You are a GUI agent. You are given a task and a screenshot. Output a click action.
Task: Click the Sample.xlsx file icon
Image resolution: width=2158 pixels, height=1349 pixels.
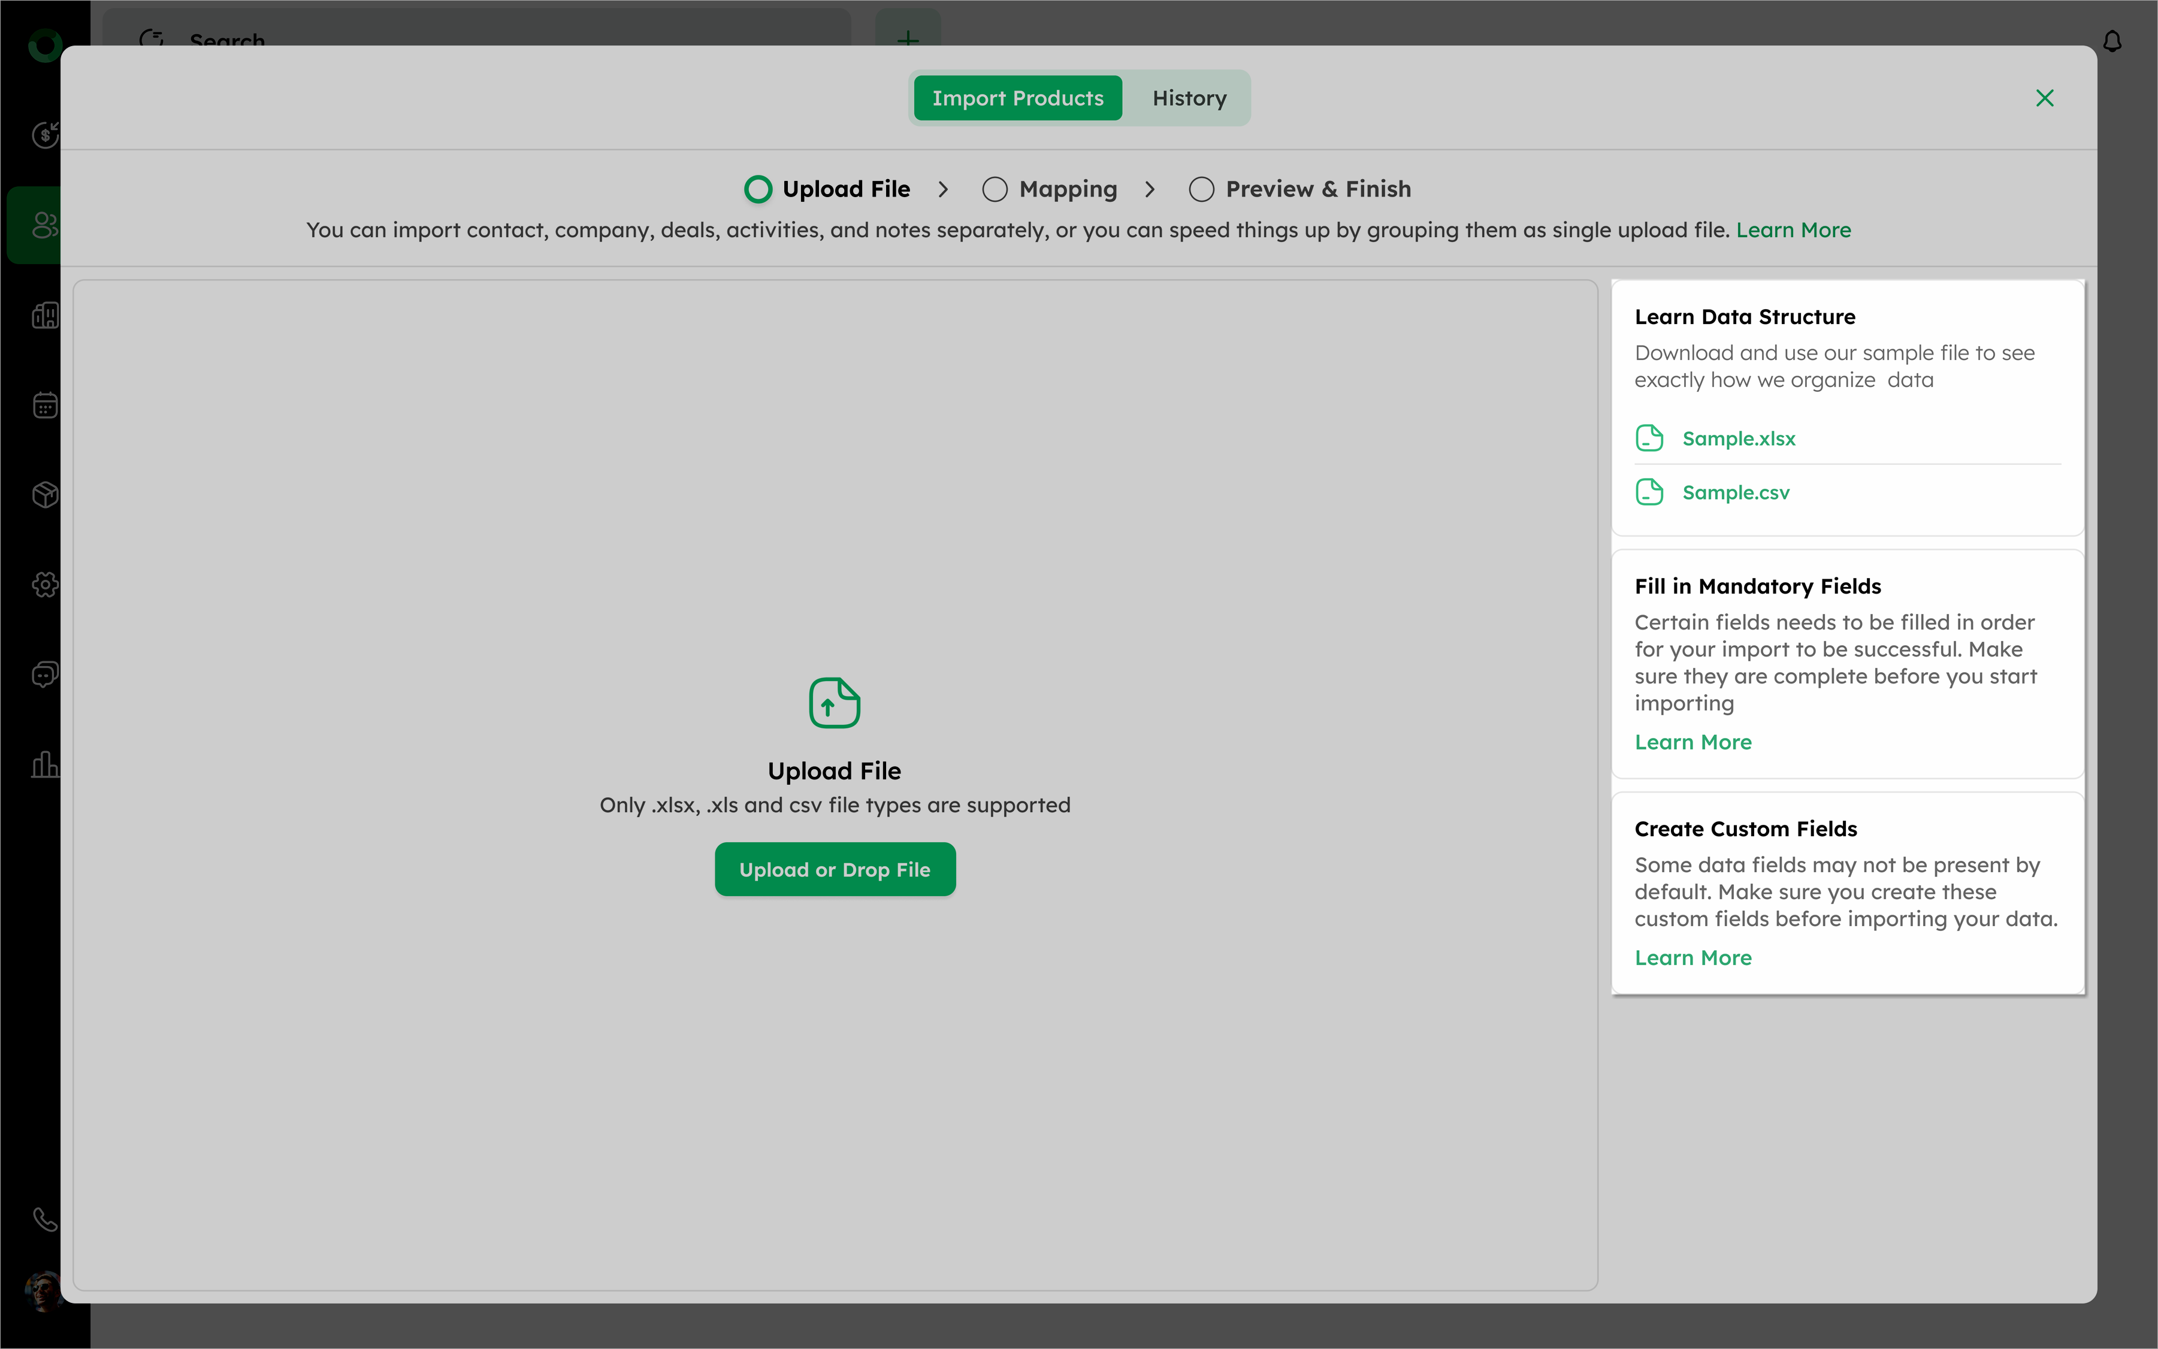pyautogui.click(x=1649, y=438)
